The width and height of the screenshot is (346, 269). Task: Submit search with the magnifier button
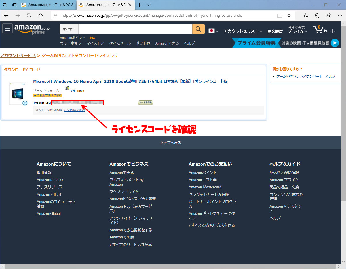coord(198,29)
